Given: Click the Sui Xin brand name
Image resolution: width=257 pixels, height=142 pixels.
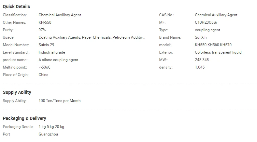Looking at the screenshot, I should tap(201, 37).
